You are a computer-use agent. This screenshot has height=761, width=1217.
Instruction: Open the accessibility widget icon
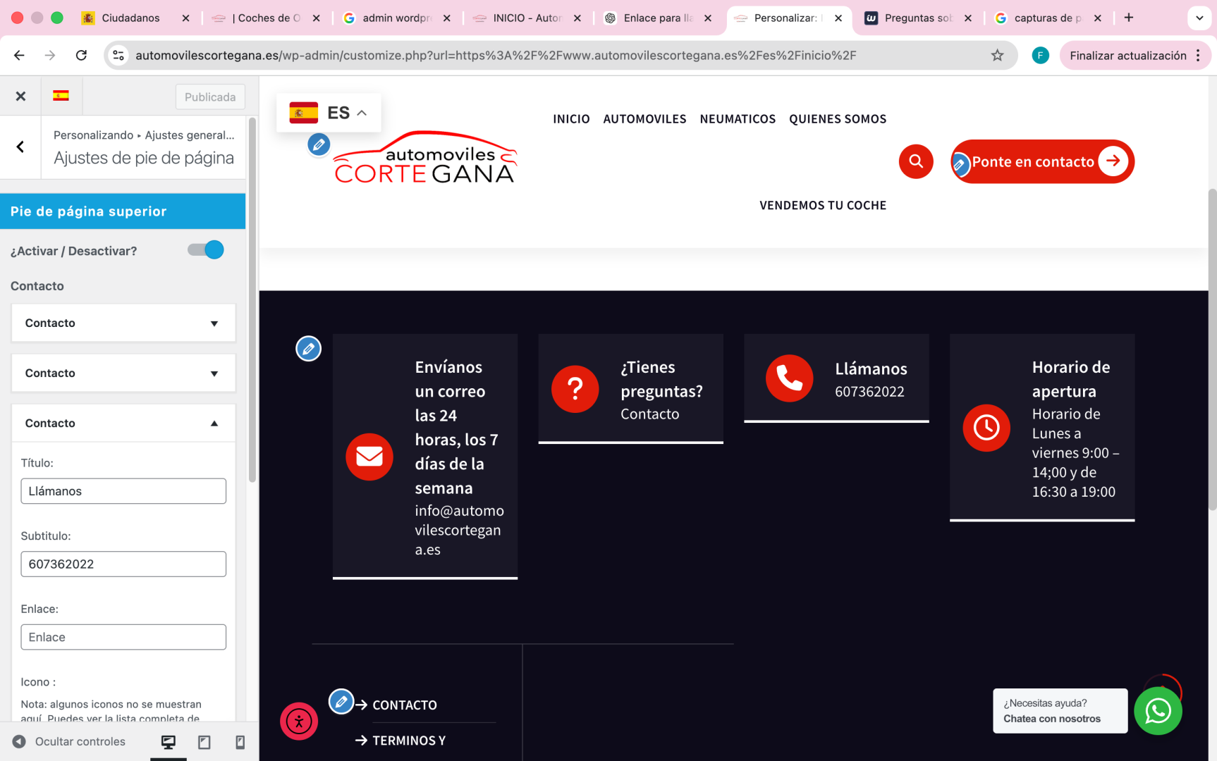pyautogui.click(x=299, y=721)
